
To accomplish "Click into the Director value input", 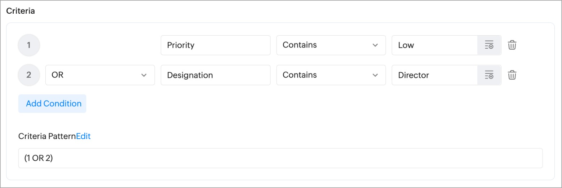I will [434, 75].
